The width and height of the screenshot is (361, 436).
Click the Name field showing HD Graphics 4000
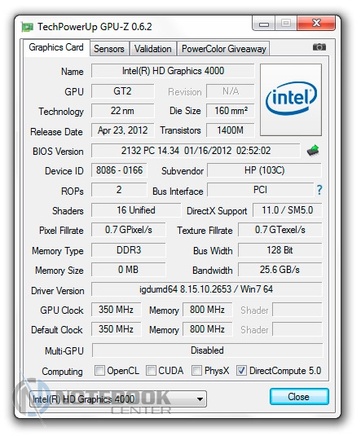click(173, 71)
